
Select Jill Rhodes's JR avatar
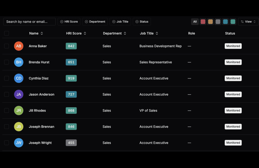click(x=19, y=110)
